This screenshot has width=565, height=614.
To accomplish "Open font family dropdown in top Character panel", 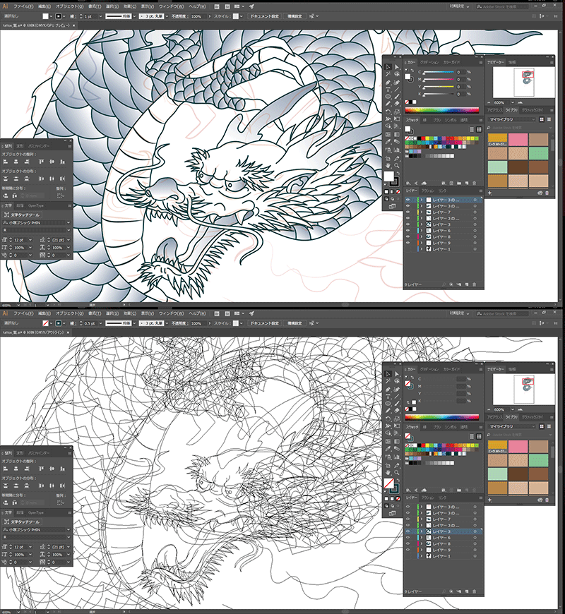I will (69, 222).
